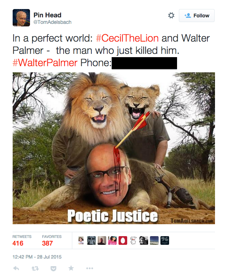Click the quotation mark avatar
Screen dimensions: 228x277
165,240
